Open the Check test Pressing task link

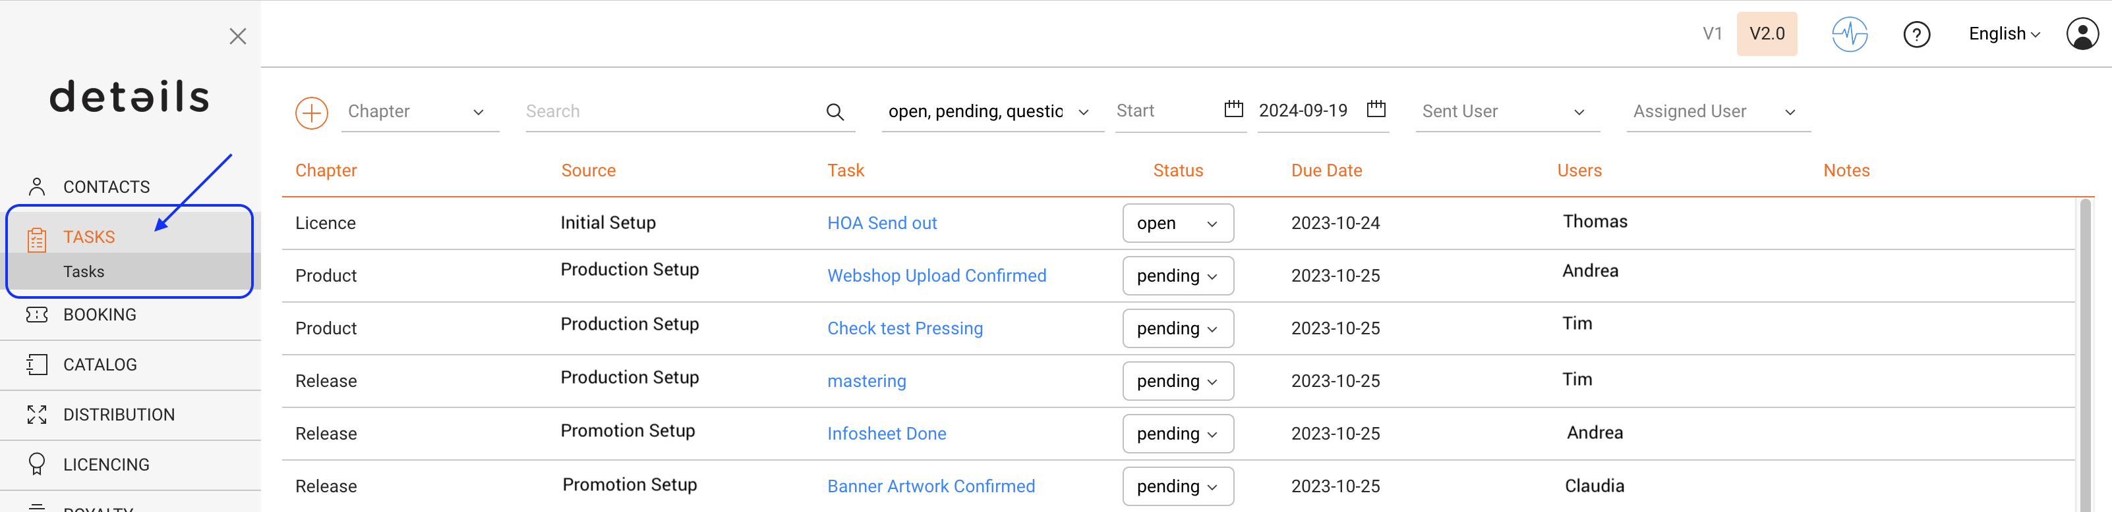coord(904,329)
